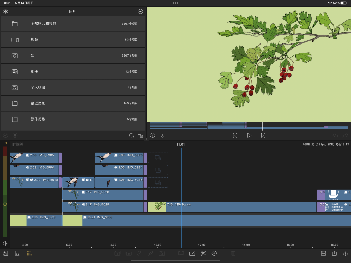
Task: Click the insert clip icon
Action: pos(118,253)
